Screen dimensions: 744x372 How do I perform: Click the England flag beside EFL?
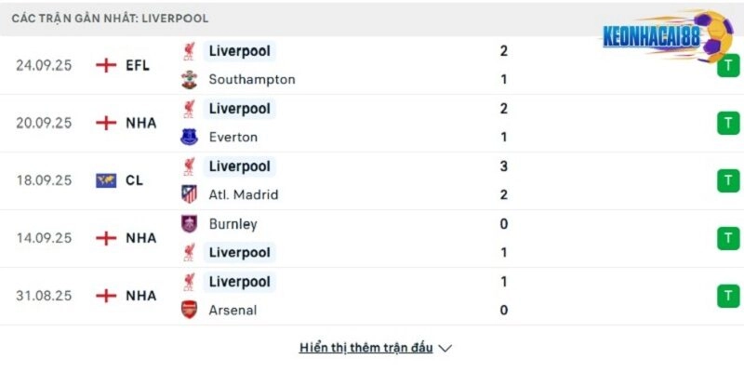click(106, 65)
